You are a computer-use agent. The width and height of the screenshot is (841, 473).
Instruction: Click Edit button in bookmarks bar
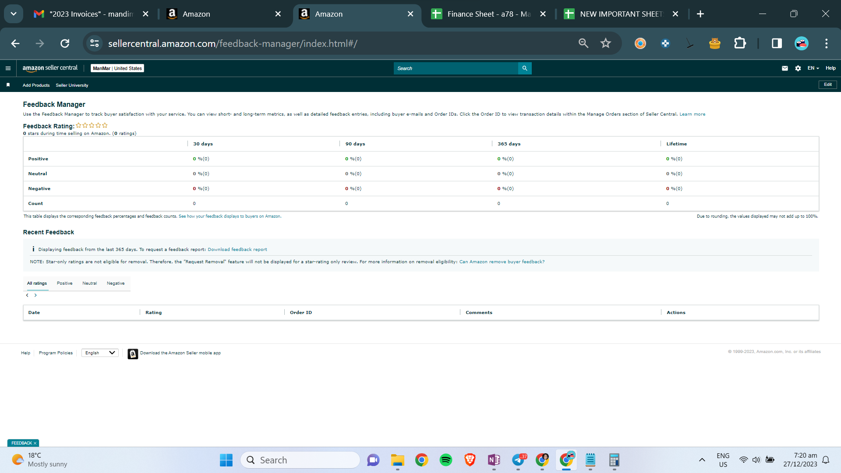[828, 85]
